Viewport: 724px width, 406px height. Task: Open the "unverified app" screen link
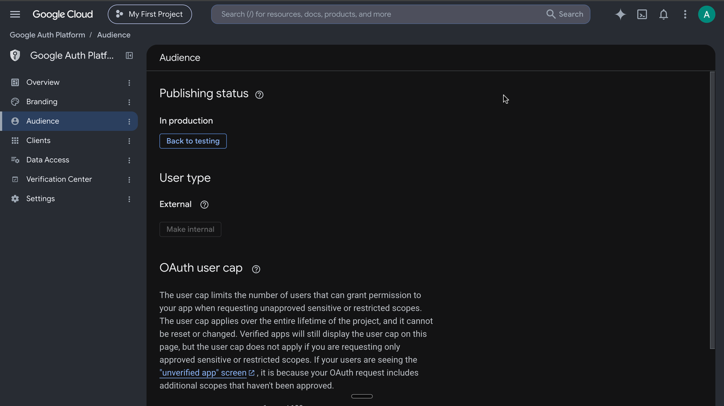pos(207,373)
